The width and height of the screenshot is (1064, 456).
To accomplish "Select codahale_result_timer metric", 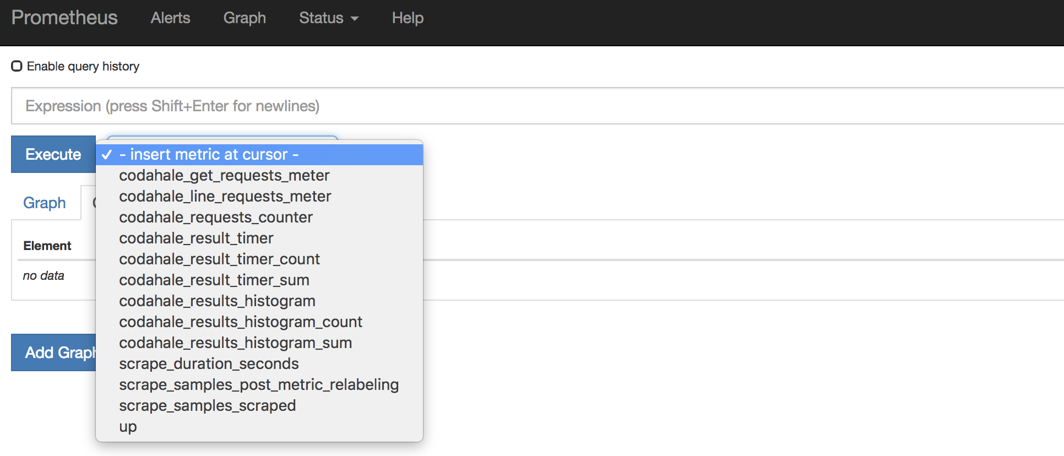I will 259,238.
